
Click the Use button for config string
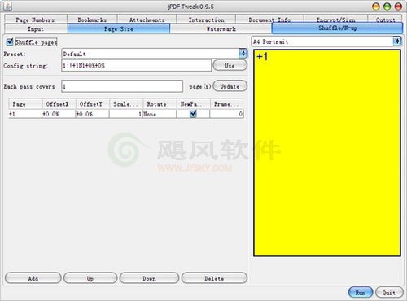[x=230, y=65]
